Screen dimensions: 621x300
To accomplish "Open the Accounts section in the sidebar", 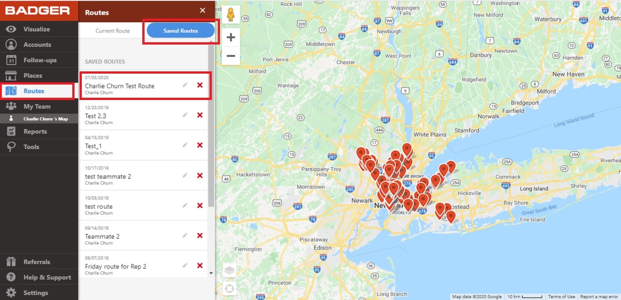I will (11, 44).
